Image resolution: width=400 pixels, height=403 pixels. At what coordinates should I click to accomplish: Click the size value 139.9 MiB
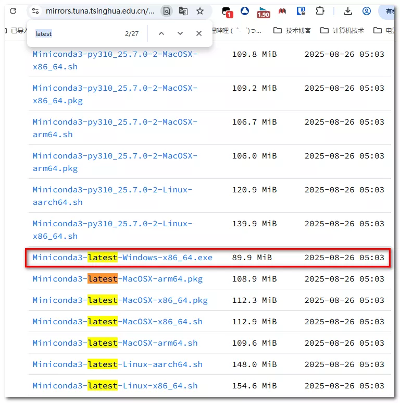click(255, 224)
